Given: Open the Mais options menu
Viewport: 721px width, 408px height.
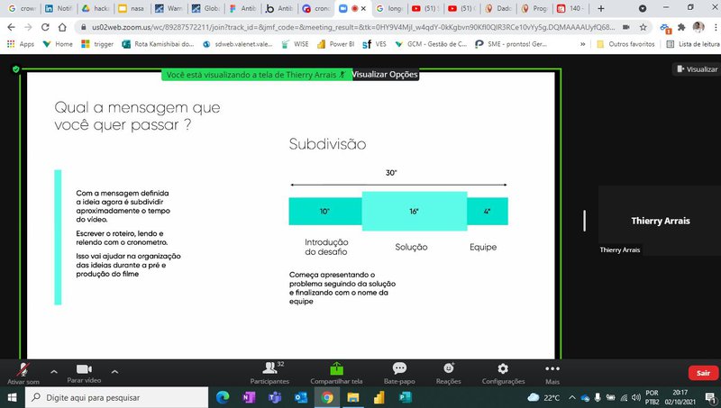Looking at the screenshot, I should click(552, 373).
